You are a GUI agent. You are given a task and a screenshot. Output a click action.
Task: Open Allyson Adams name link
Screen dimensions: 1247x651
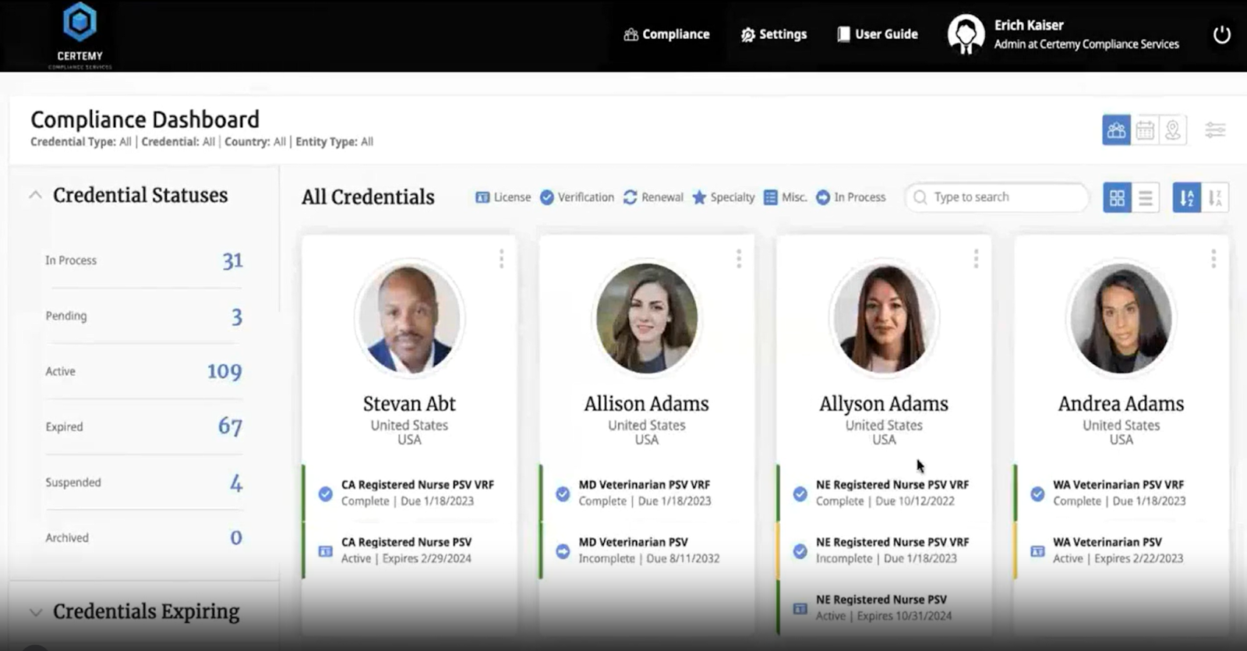click(x=884, y=404)
